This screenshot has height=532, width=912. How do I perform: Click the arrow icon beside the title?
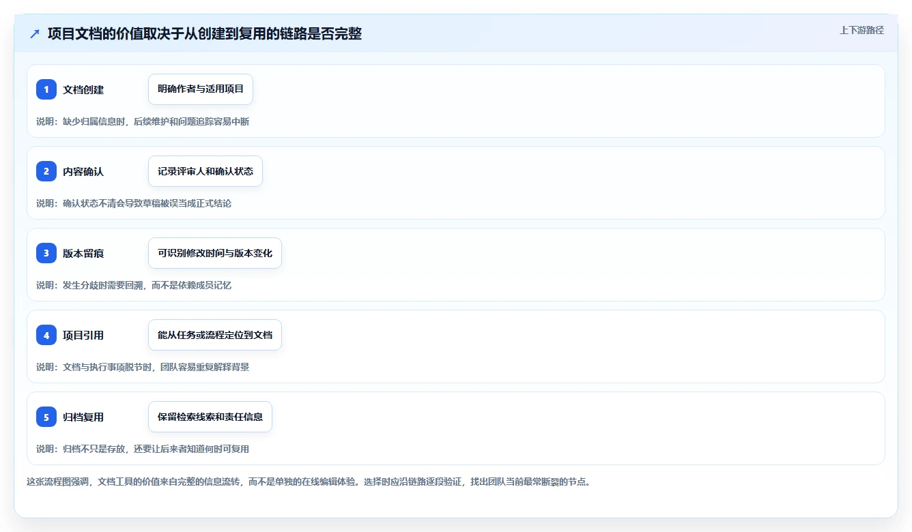35,33
